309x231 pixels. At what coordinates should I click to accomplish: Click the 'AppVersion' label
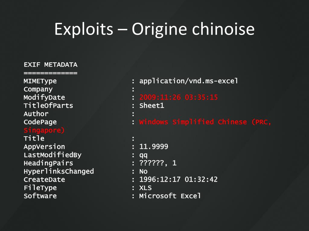click(x=44, y=147)
